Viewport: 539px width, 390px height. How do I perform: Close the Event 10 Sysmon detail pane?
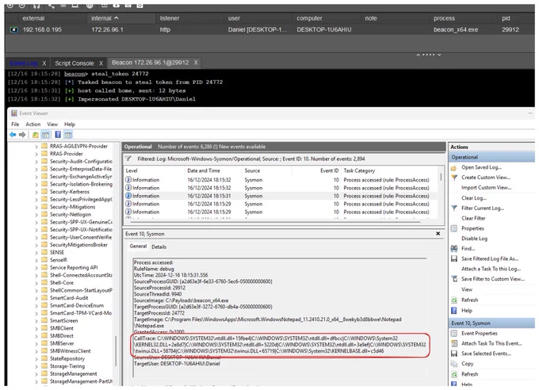click(438, 234)
